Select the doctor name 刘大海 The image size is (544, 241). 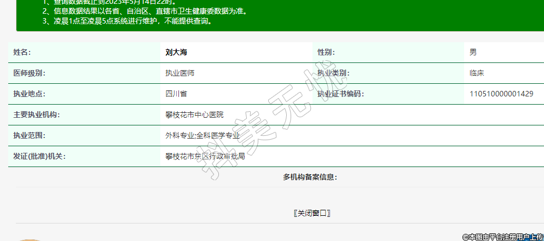click(x=180, y=52)
